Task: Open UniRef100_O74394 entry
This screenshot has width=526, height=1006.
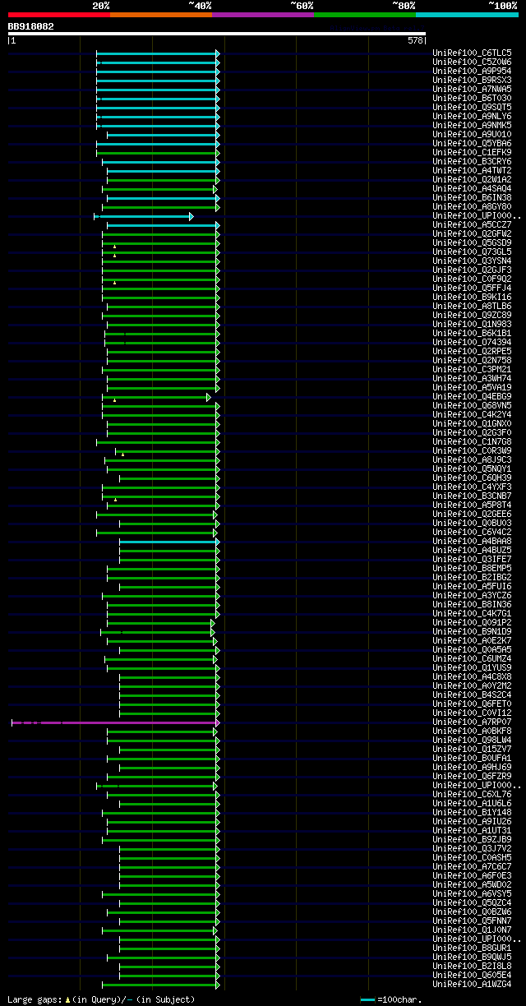Action: 472,343
